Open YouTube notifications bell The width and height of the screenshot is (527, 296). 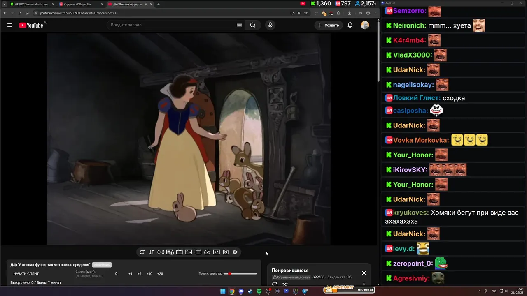(x=350, y=25)
